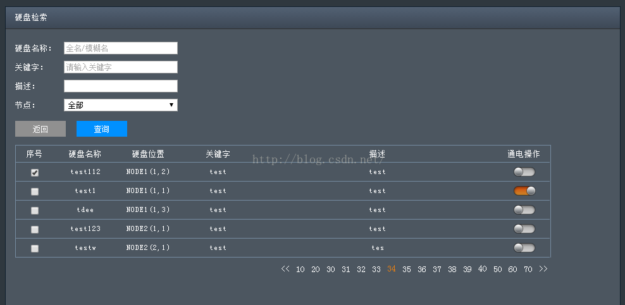
Task: Click disk name test112
Action: (85, 172)
